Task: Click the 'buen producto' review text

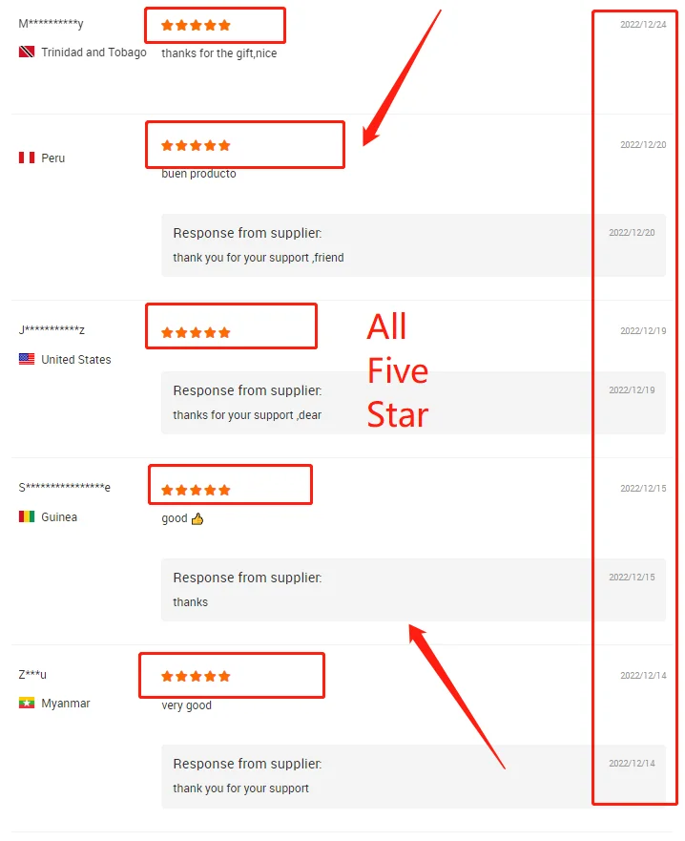Action: 198,174
